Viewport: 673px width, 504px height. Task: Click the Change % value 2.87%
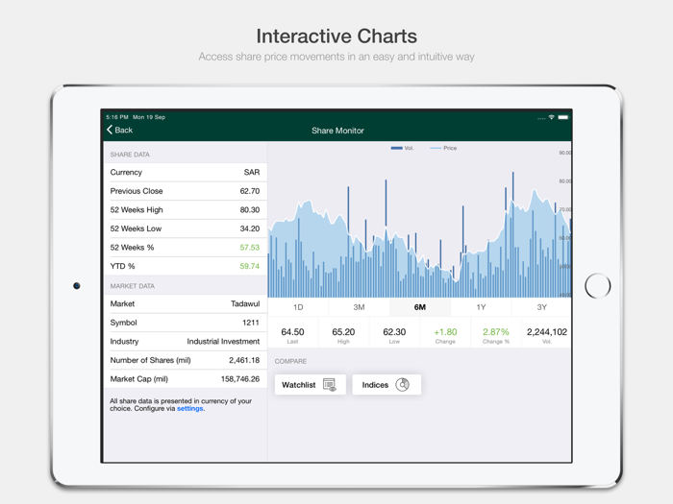tap(496, 332)
